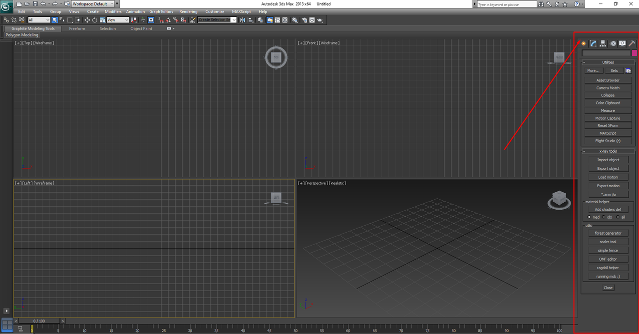Switch to the Modify panel icon
This screenshot has height=334, width=639.
pyautogui.click(x=593, y=43)
